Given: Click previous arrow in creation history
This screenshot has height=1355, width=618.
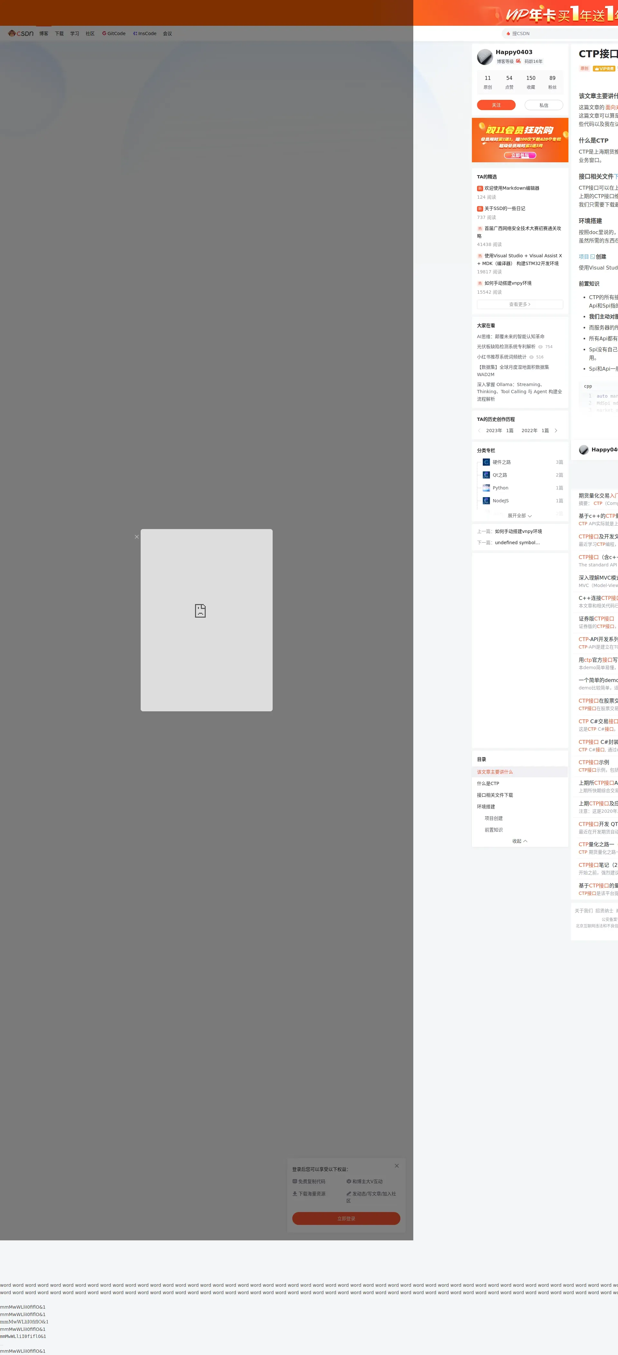Looking at the screenshot, I should 480,430.
